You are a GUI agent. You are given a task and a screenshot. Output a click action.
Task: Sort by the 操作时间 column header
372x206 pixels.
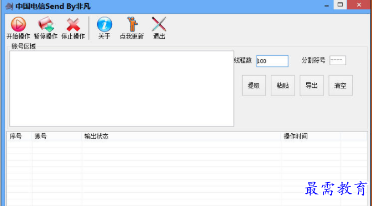click(x=311, y=136)
